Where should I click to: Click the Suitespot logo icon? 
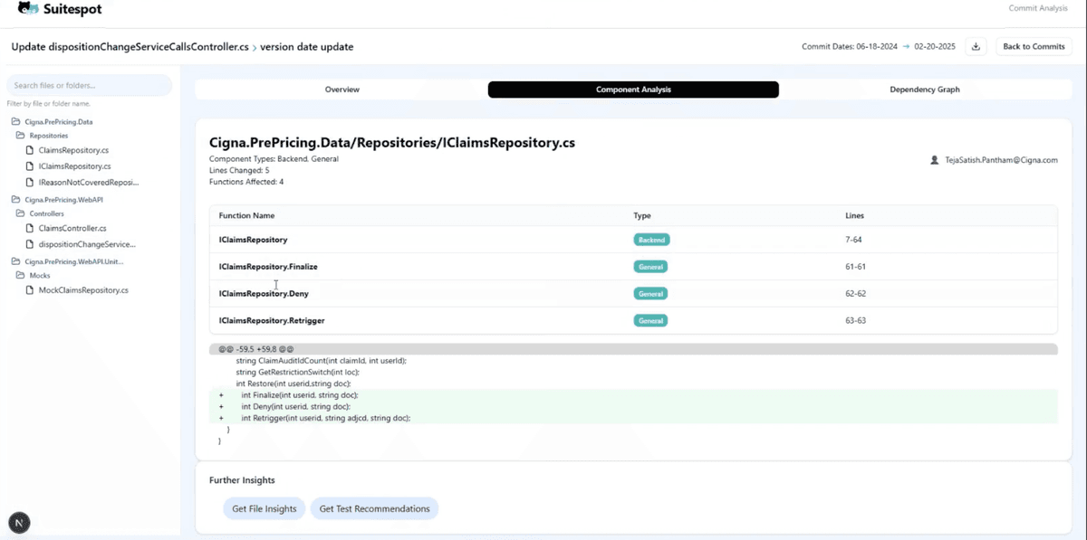click(28, 9)
